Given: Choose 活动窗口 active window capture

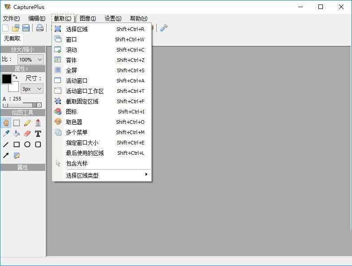Looking at the screenshot, I should click(102, 81).
